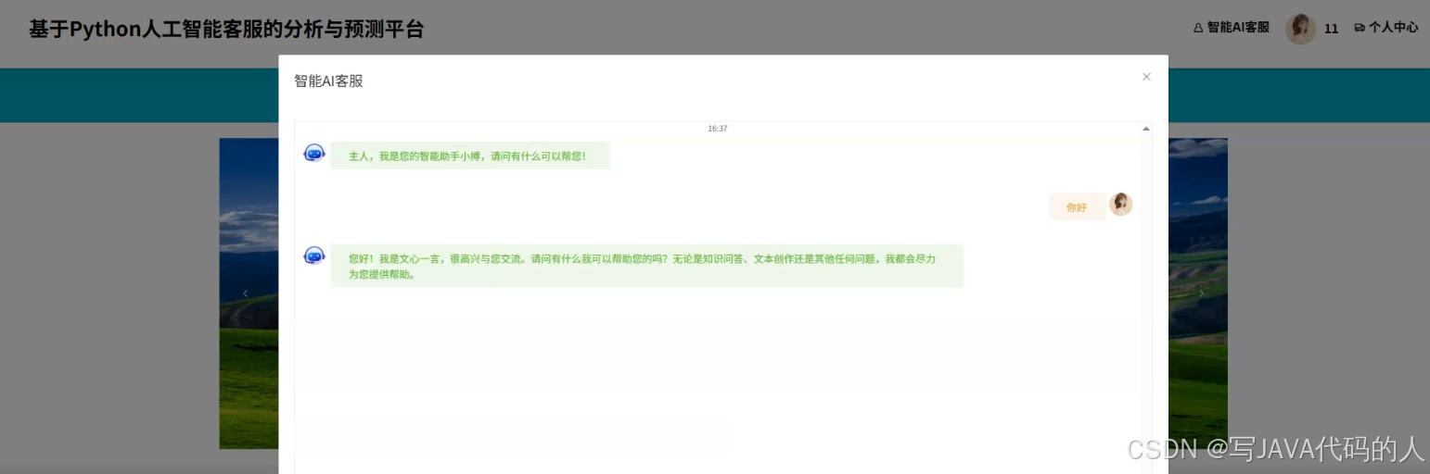Open 个人中心 in top navigation
The width and height of the screenshot is (1430, 474).
(x=1386, y=28)
